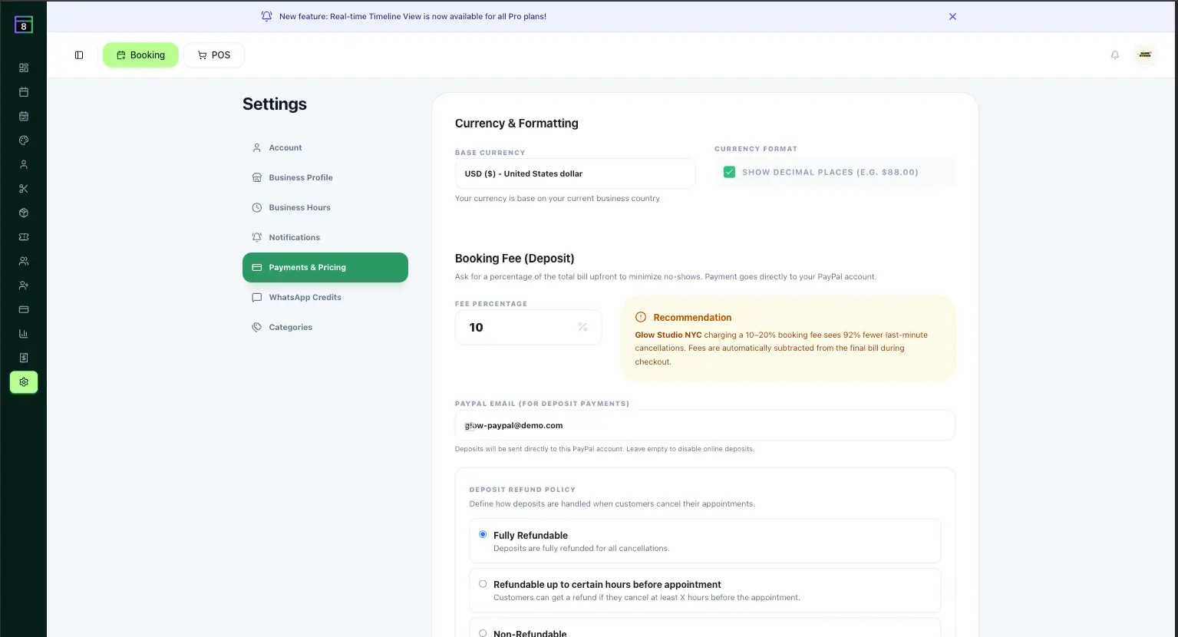Screen dimensions: 1178x637
Task: Open the notifications bell in top bar
Action: point(1115,55)
